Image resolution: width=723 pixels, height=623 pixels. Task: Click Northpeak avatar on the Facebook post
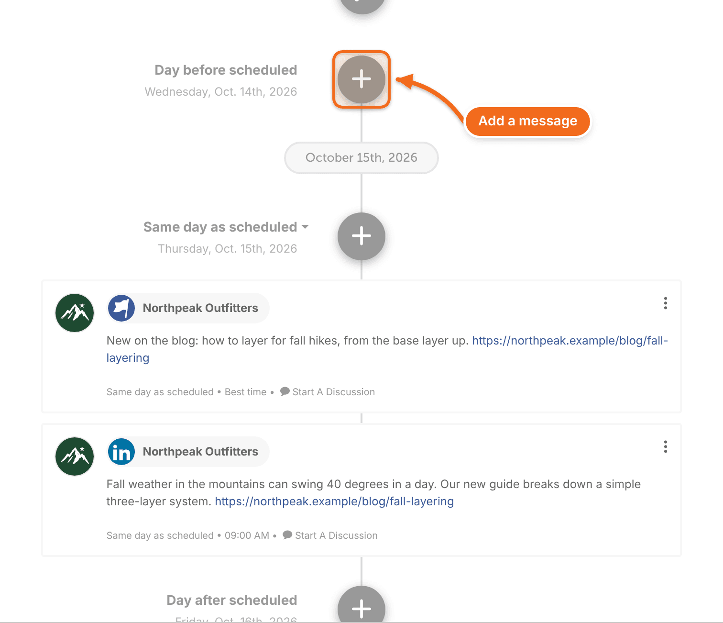75,313
